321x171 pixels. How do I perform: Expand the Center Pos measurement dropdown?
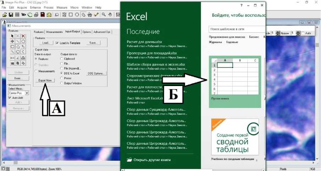[27, 93]
